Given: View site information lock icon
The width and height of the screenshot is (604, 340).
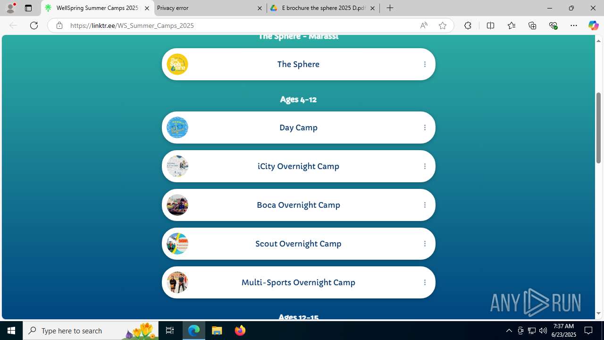Looking at the screenshot, I should (59, 25).
